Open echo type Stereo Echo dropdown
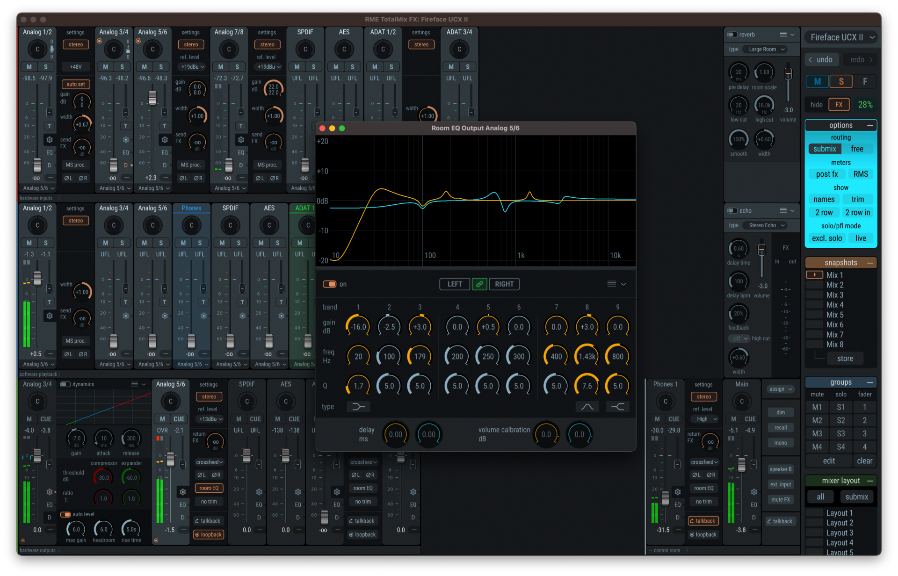898x576 pixels. (766, 225)
